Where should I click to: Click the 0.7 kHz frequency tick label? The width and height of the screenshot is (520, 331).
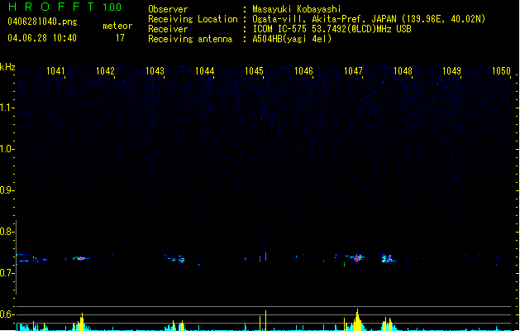[7, 273]
